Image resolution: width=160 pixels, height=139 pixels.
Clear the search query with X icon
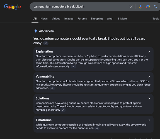point(131,7)
